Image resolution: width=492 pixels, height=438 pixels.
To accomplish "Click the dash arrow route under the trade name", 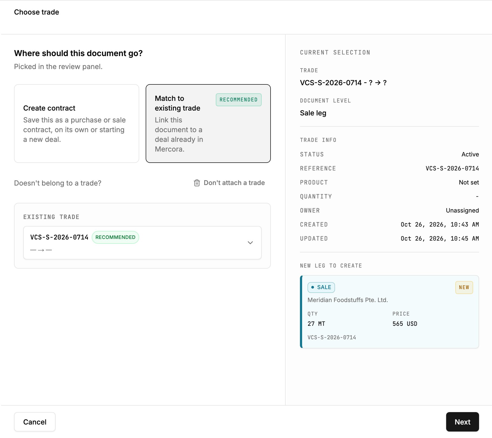I will [41, 250].
